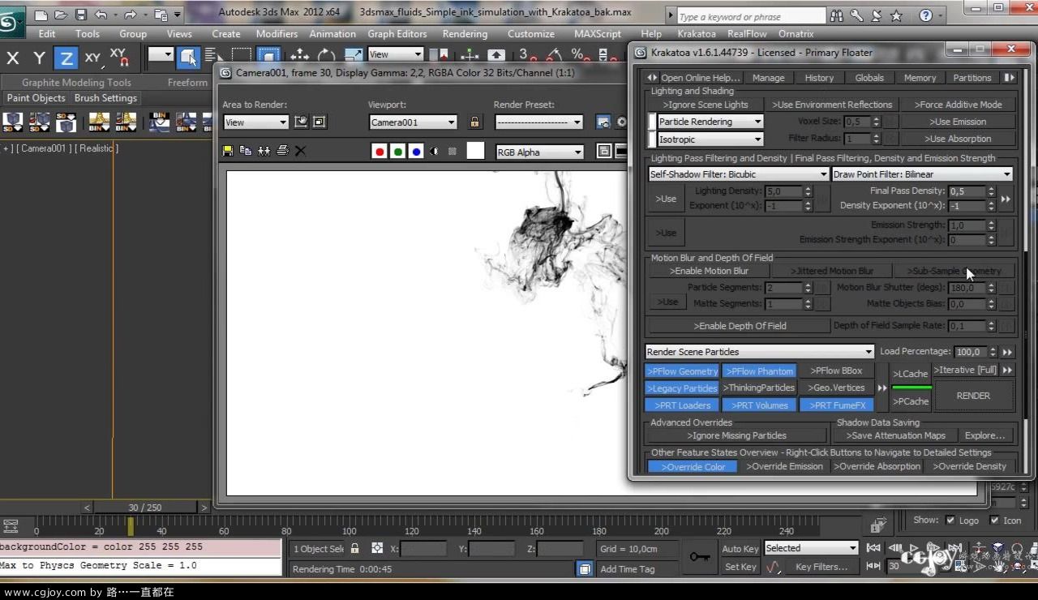Click the Auto Region Selected icon
The image size is (1038, 600).
[320, 122]
